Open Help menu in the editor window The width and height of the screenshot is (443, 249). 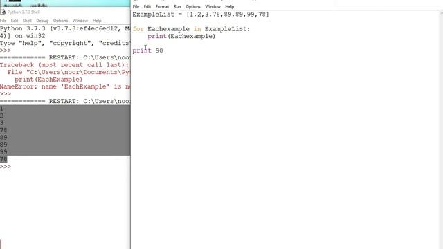(x=229, y=6)
